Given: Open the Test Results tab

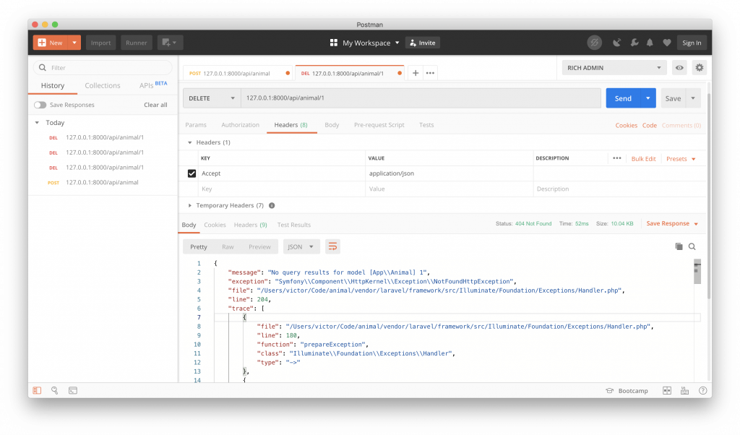Looking at the screenshot, I should coord(293,225).
